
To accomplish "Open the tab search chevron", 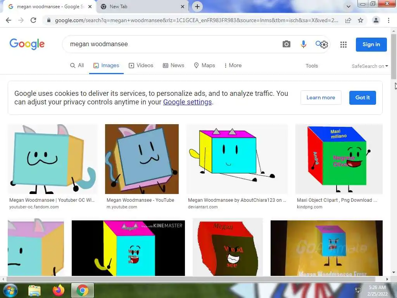I will tap(349, 7).
